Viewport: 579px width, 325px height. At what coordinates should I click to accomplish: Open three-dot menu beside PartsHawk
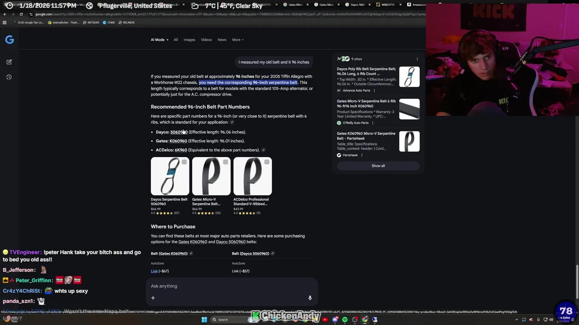tap(361, 155)
